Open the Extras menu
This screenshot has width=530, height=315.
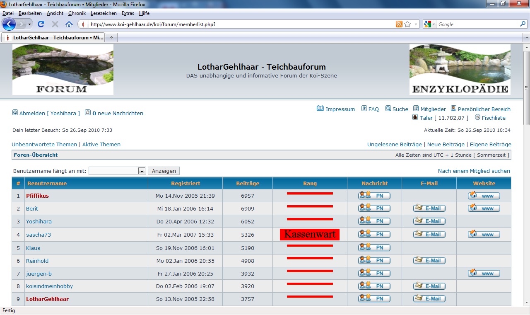[x=128, y=13]
